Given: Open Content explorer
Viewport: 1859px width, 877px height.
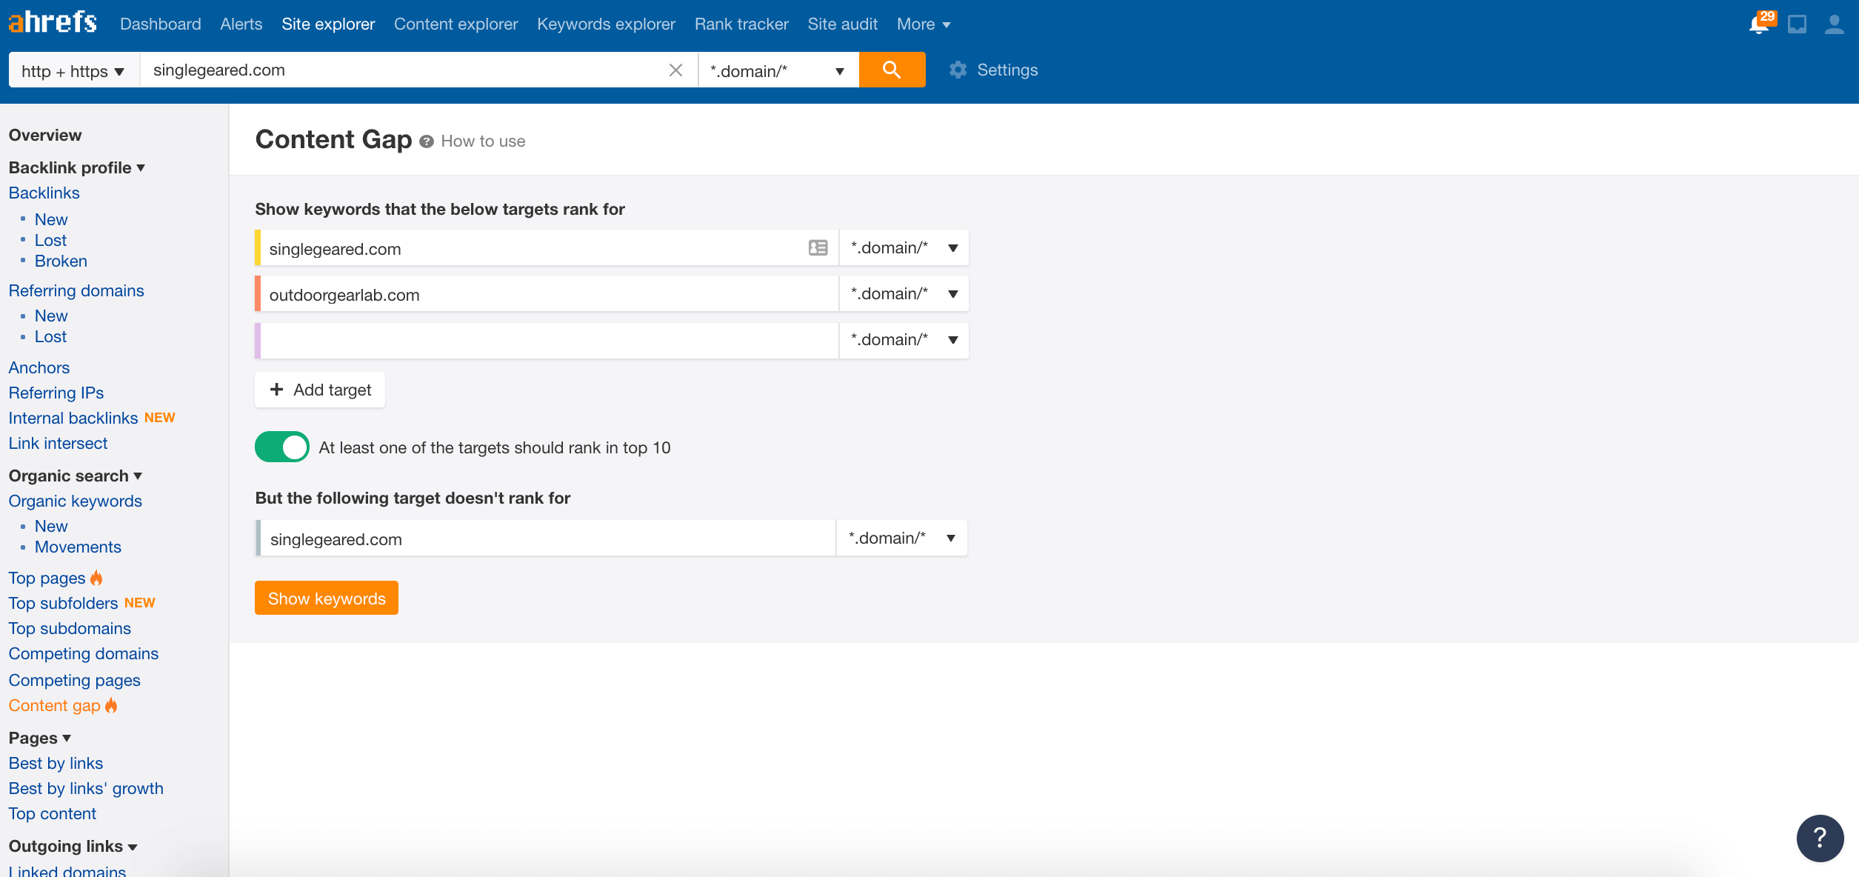Looking at the screenshot, I should tap(456, 24).
